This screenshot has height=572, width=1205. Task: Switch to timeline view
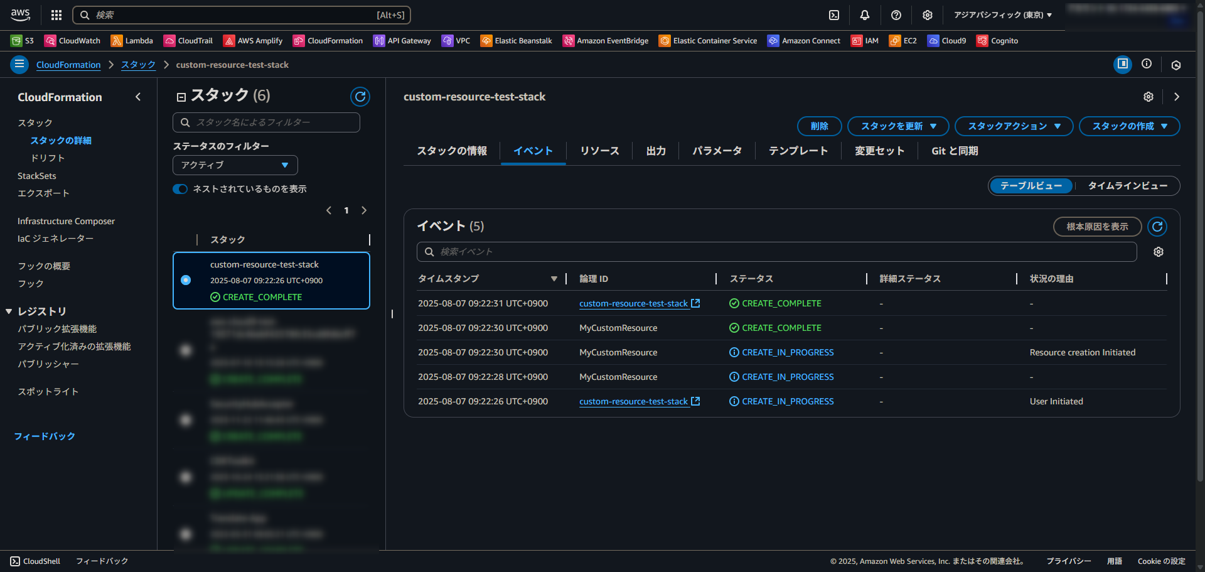(1128, 186)
